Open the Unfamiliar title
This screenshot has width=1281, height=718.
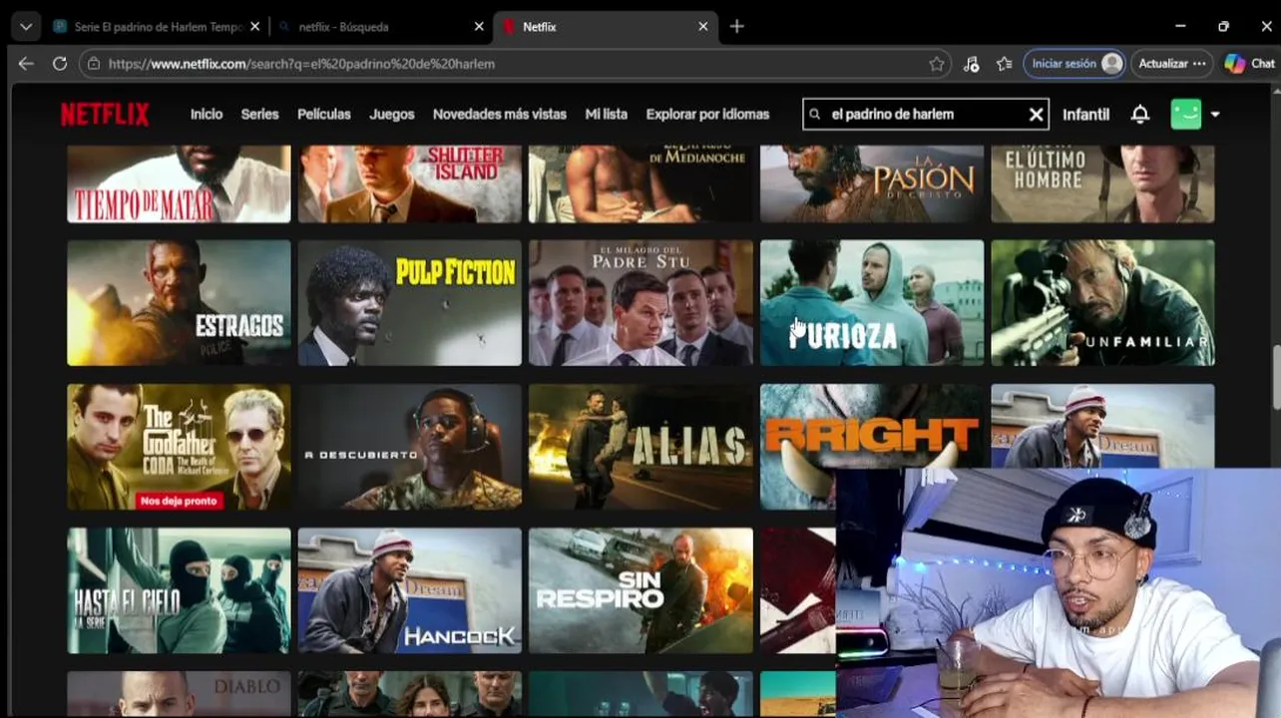1102,302
